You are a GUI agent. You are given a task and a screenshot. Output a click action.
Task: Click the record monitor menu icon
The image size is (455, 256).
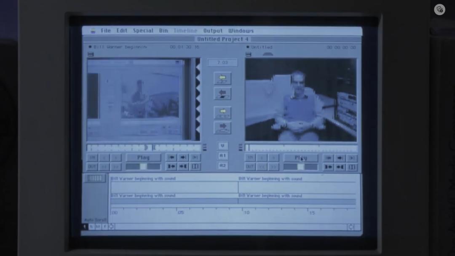tap(249, 54)
